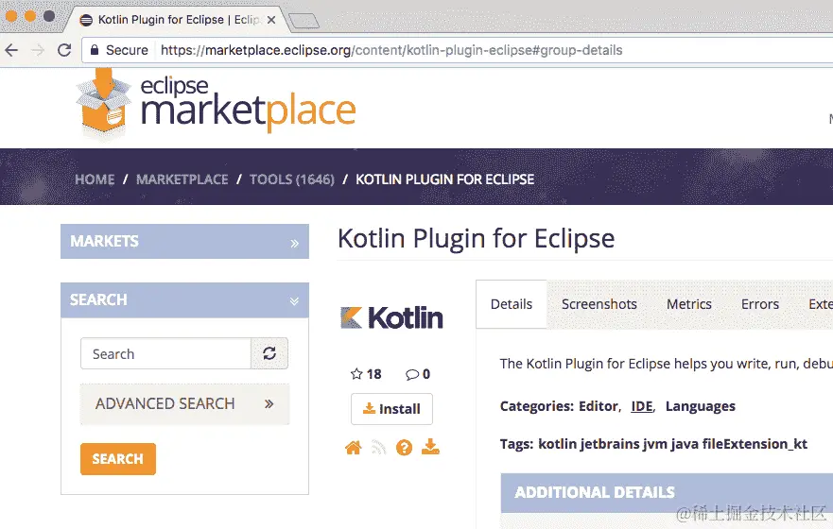Click the RSS feed icon
This screenshot has width=833, height=529.
tap(378, 448)
